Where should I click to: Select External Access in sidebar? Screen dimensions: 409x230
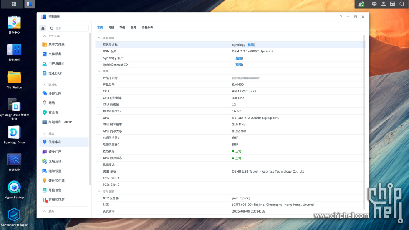[x=64, y=93]
